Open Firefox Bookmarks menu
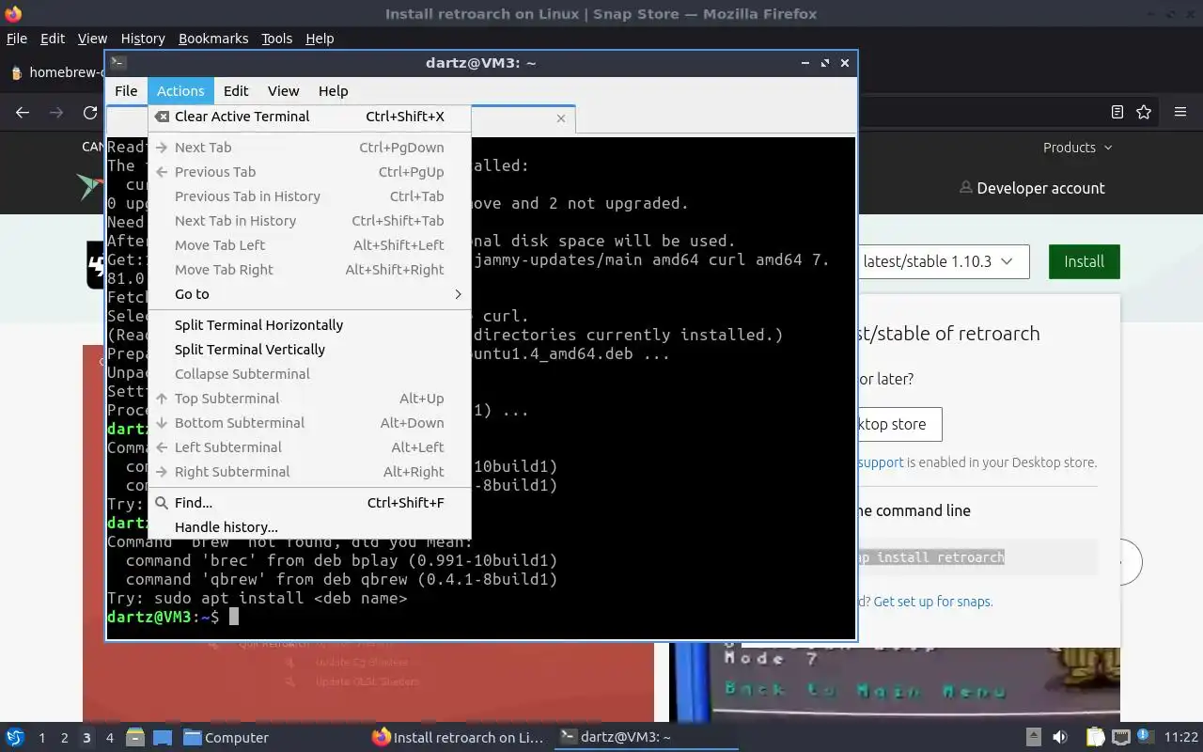The height and width of the screenshot is (752, 1203). click(x=213, y=39)
